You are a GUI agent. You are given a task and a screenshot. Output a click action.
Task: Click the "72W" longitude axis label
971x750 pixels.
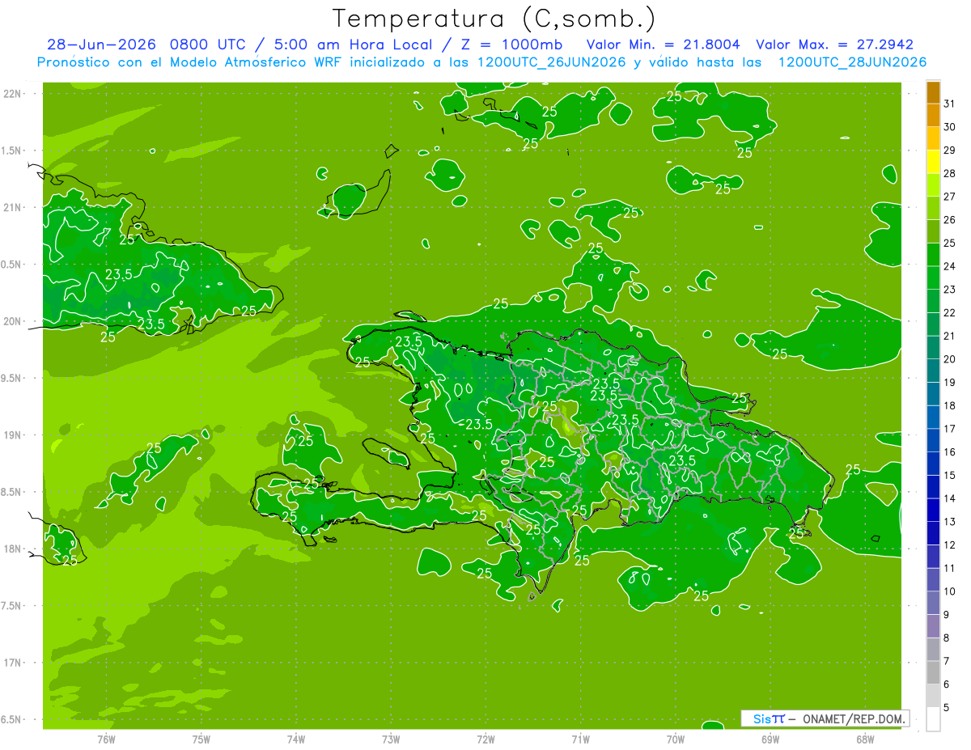point(485,739)
